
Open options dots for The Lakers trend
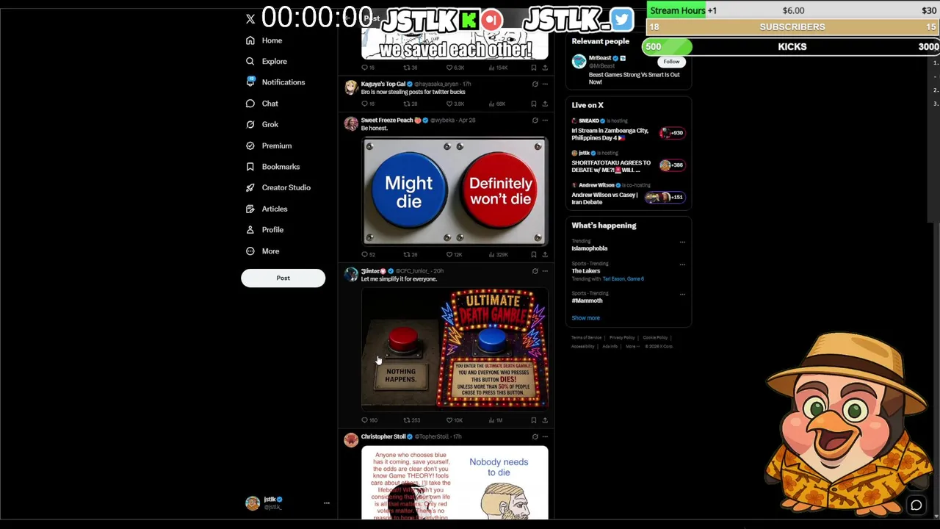tap(682, 264)
